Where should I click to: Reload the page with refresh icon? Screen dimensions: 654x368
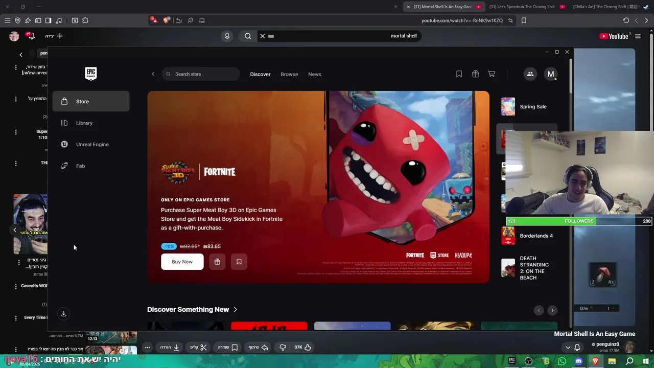626,20
